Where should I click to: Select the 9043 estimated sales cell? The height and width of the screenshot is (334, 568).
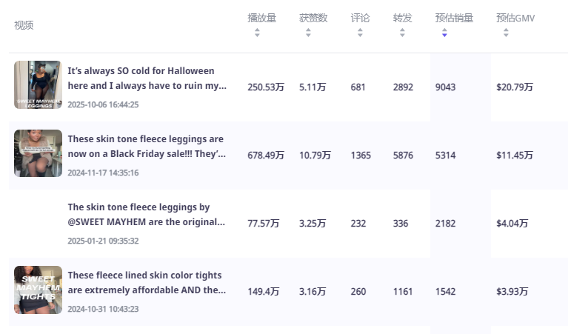coord(446,87)
